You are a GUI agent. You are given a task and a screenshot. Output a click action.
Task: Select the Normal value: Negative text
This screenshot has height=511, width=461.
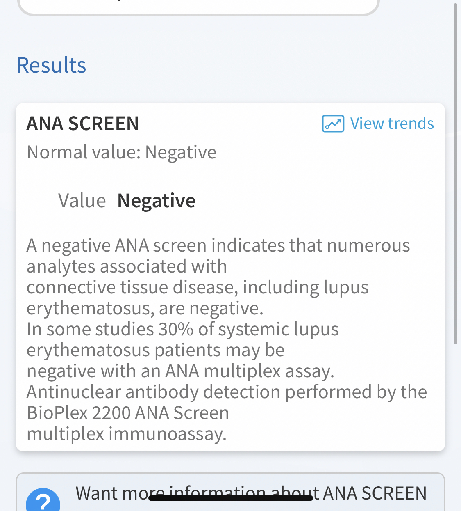[x=121, y=152]
